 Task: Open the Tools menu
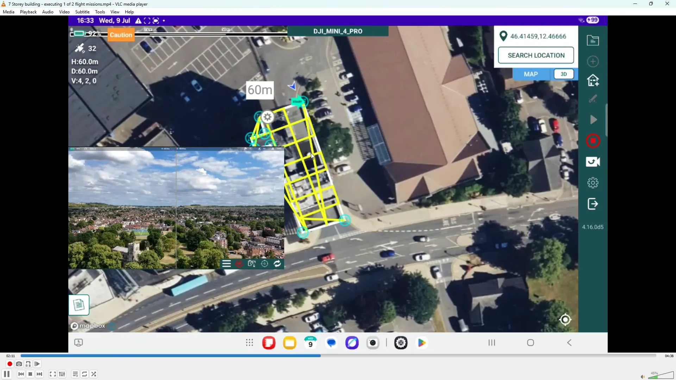tap(100, 12)
